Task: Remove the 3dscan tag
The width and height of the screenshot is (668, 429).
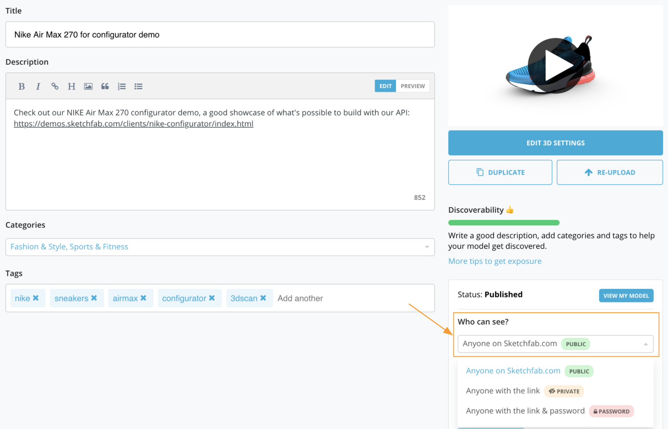Action: [x=263, y=298]
